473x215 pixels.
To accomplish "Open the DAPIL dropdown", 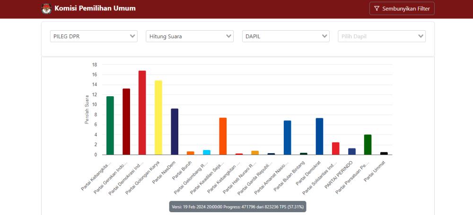I will [x=286, y=36].
